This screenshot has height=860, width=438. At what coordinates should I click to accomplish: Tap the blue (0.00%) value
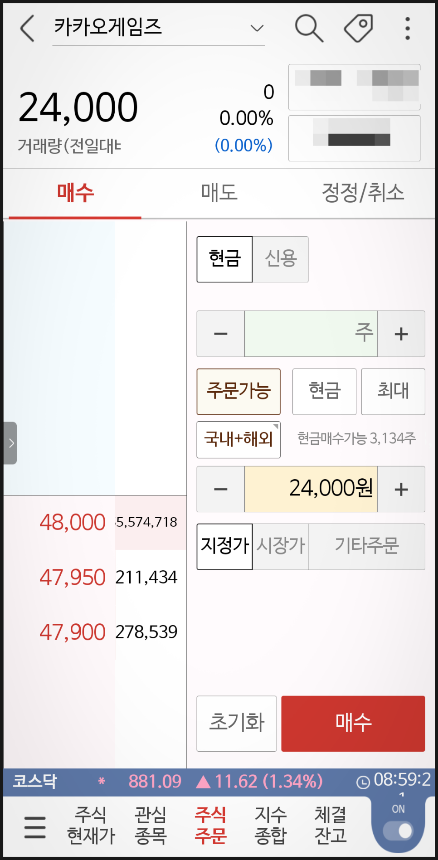click(x=243, y=145)
